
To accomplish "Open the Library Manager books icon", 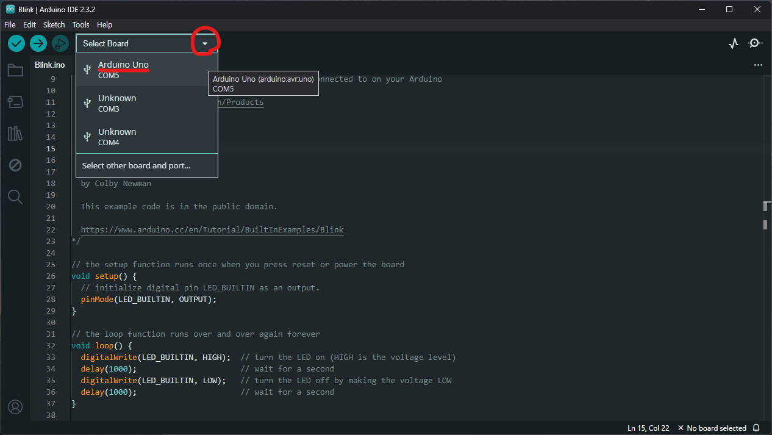I will click(x=15, y=134).
